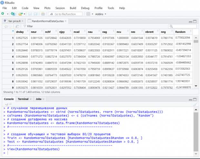
Task: Open the View menu
Action: tap(36, 8)
